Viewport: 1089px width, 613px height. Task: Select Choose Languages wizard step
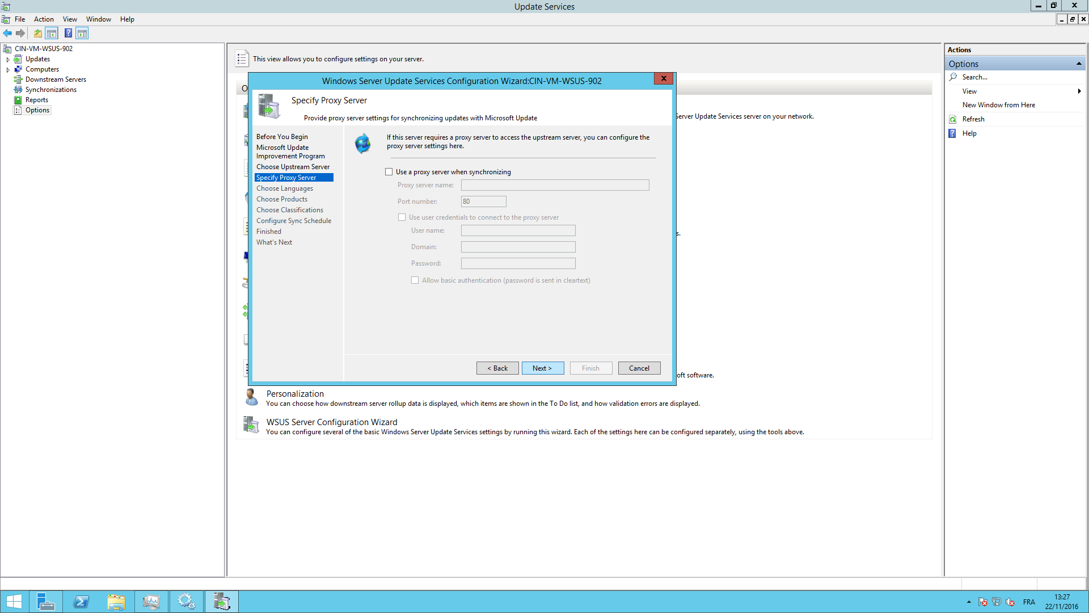[x=284, y=188]
